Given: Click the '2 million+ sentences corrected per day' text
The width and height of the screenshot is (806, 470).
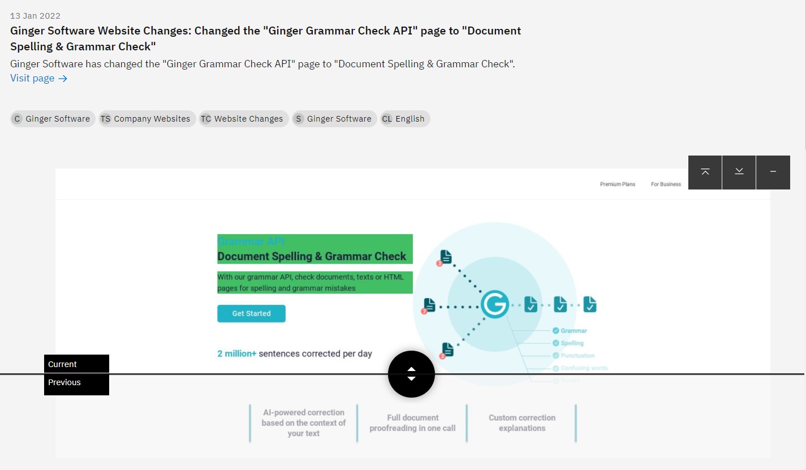Looking at the screenshot, I should tap(295, 353).
